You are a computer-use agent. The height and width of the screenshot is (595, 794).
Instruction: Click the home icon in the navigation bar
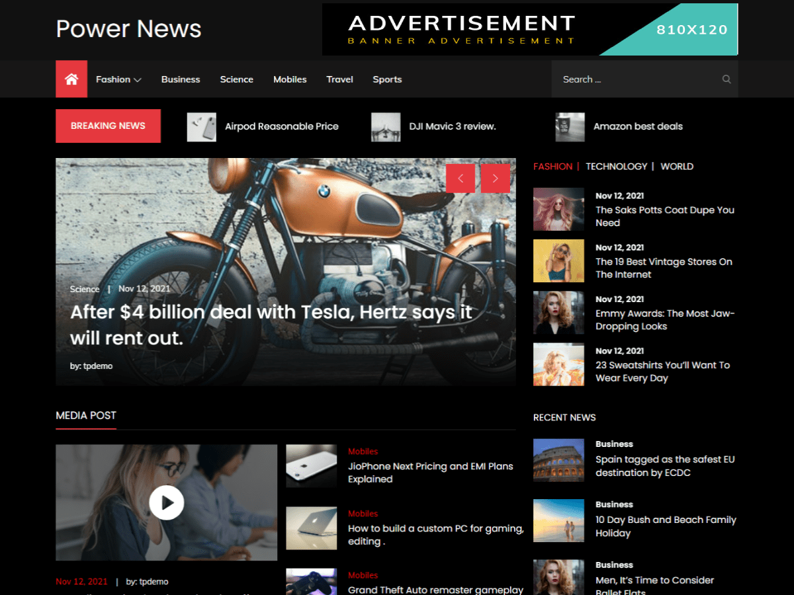(x=71, y=79)
